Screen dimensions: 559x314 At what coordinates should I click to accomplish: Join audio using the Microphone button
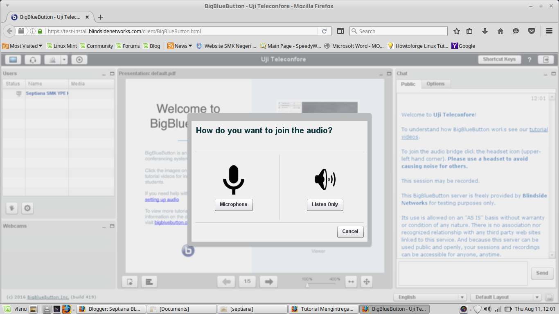tap(234, 204)
